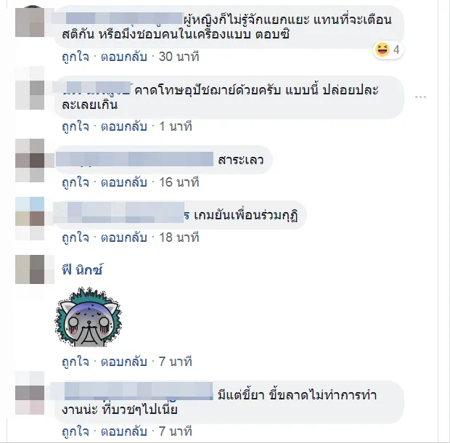This screenshot has width=450, height=443.
Task: Click ตอบกลับ below the cat sticker comment
Action: [x=124, y=361]
